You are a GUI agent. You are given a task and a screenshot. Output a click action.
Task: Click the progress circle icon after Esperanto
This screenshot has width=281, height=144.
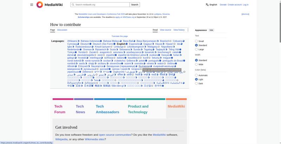141,44
